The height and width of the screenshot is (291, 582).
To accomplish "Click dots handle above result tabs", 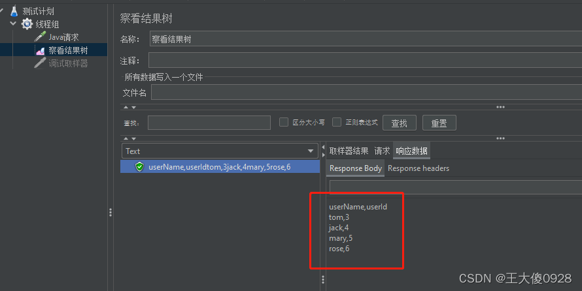I will (500, 138).
